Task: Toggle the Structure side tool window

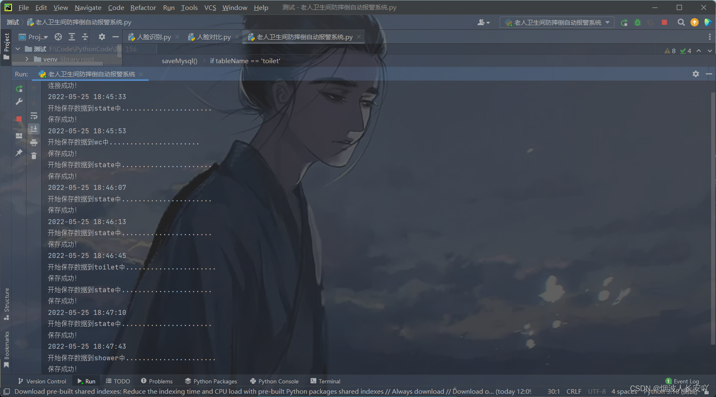Action: click(7, 304)
